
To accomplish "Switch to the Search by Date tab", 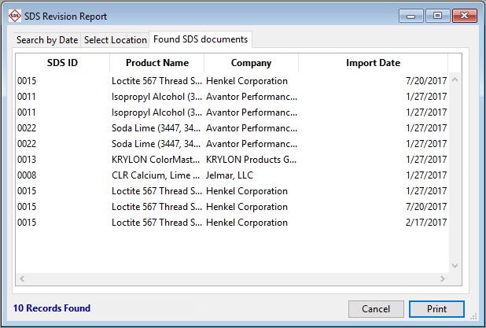I will pyautogui.click(x=47, y=40).
